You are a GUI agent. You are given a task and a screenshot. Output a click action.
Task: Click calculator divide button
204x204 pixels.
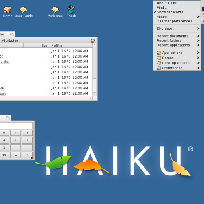tap(27, 140)
